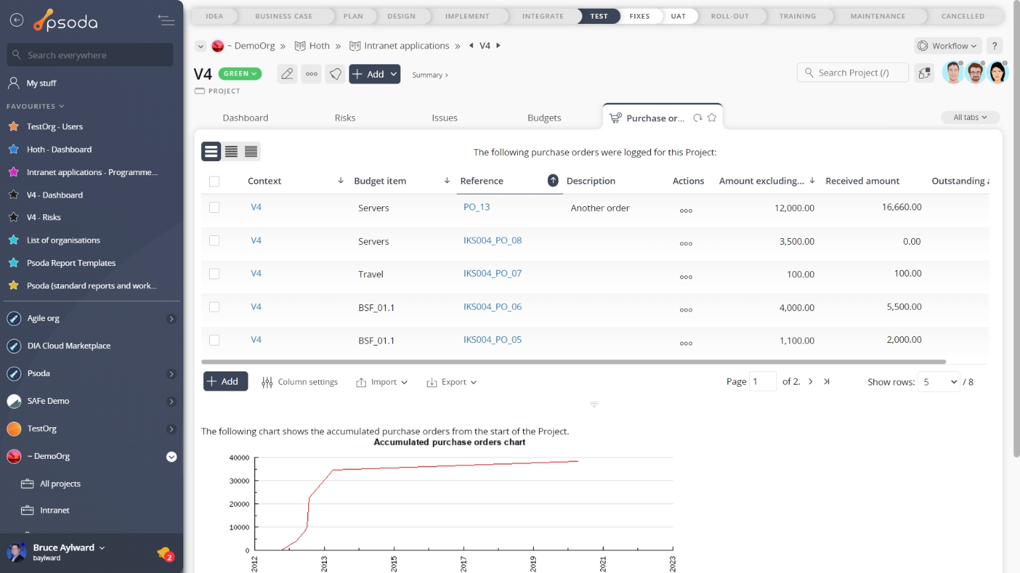Collapse the sidebar with the menu icon
1020x573 pixels.
point(166,21)
